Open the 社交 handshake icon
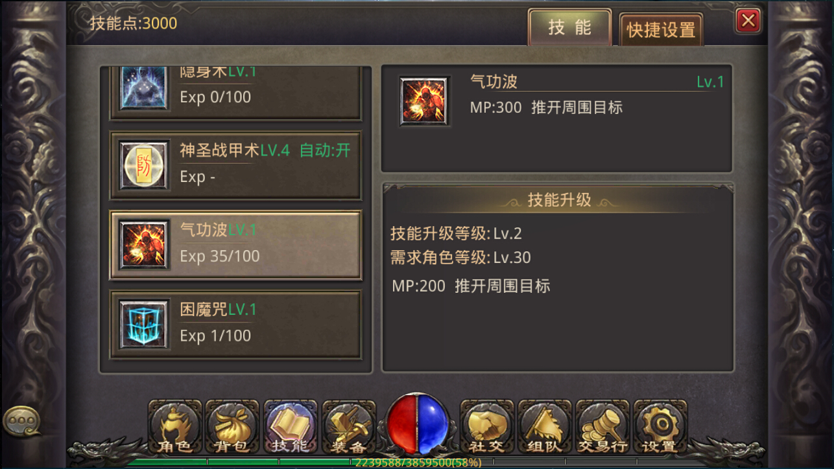This screenshot has height=469, width=834. click(487, 427)
